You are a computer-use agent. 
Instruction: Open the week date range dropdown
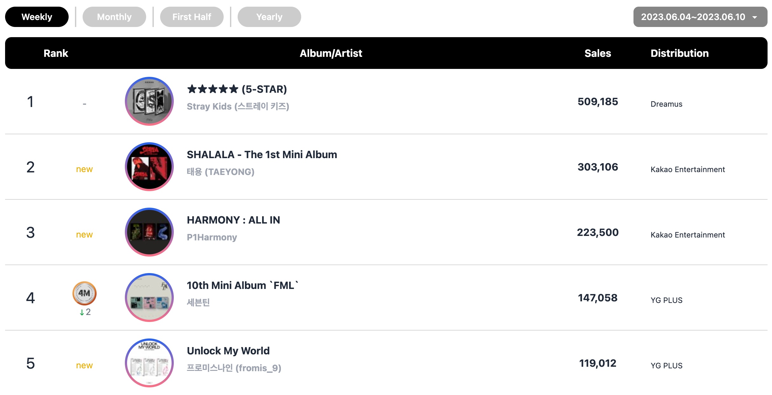[700, 17]
